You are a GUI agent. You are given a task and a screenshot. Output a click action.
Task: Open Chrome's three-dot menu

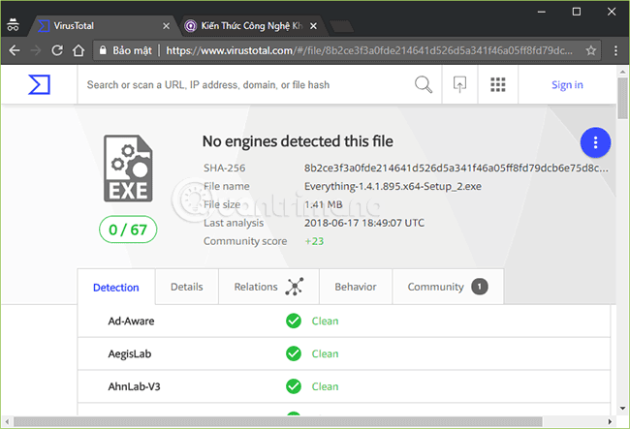[x=615, y=50]
